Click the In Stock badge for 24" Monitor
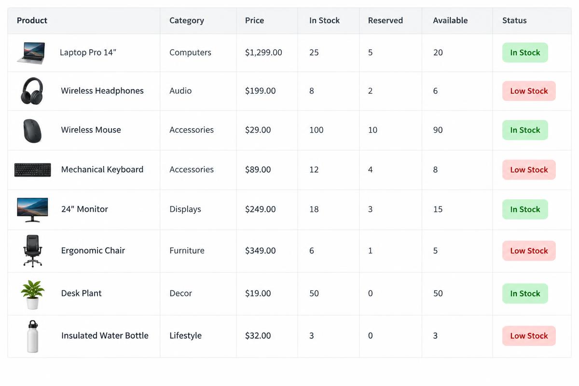The image size is (579, 386). (525, 209)
